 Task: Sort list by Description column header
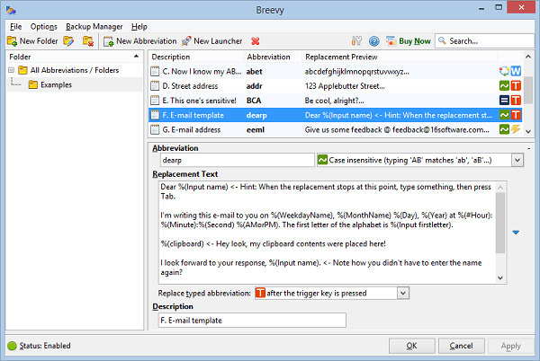pyautogui.click(x=195, y=57)
